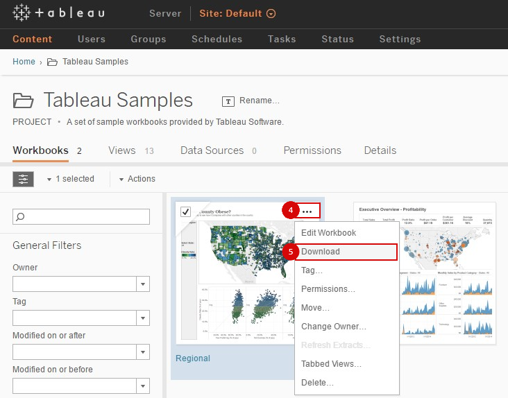Open the Users navigation item
The image size is (508, 398).
pyautogui.click(x=92, y=39)
